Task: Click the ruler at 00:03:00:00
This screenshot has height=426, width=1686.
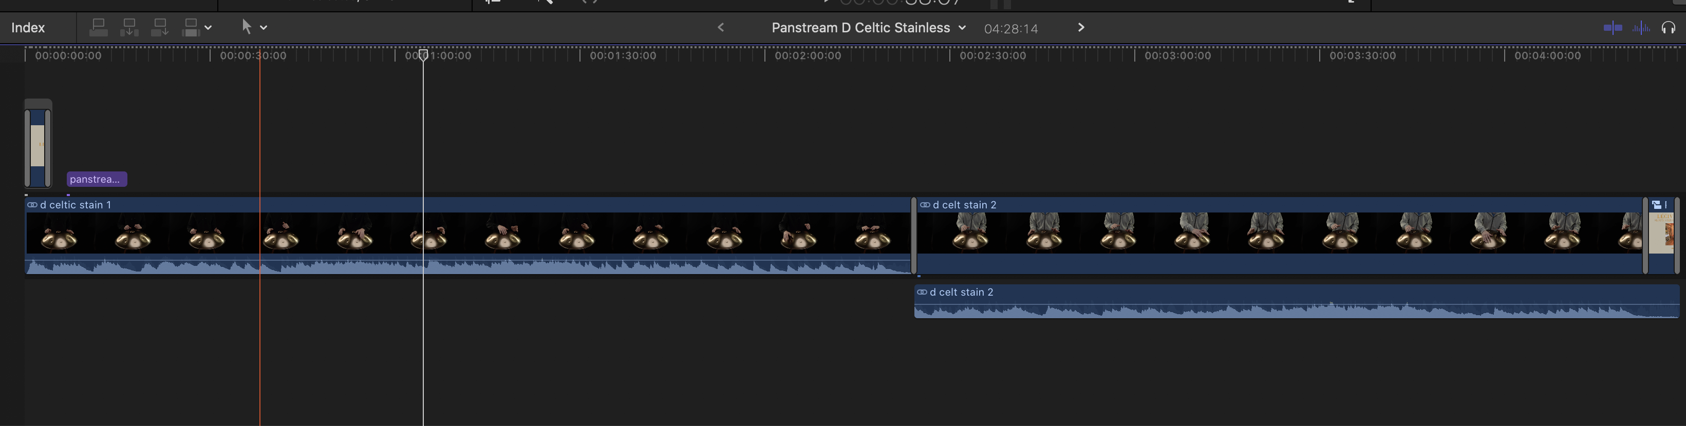Action: 1177,55
